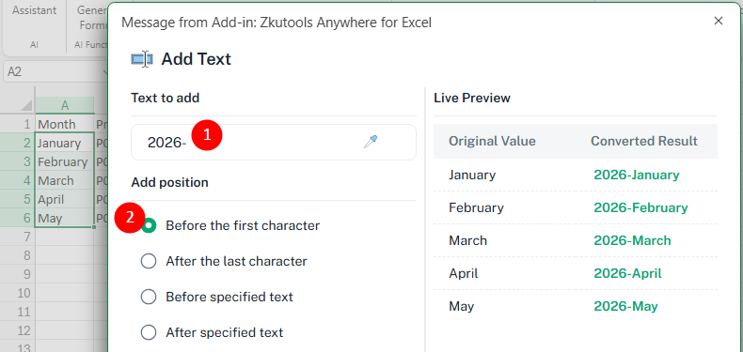The height and width of the screenshot is (352, 743).
Task: Click '2026-January' in Live Preview
Action: pos(637,175)
